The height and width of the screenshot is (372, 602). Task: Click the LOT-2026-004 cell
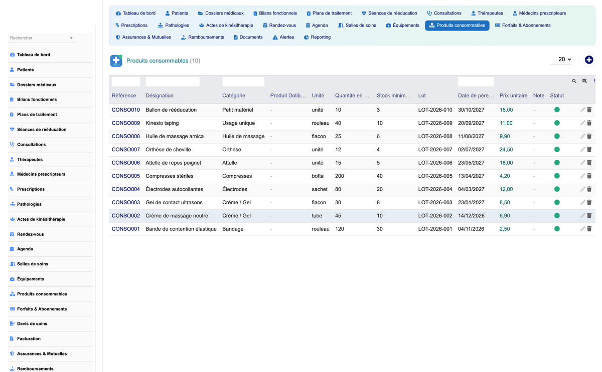(x=435, y=189)
